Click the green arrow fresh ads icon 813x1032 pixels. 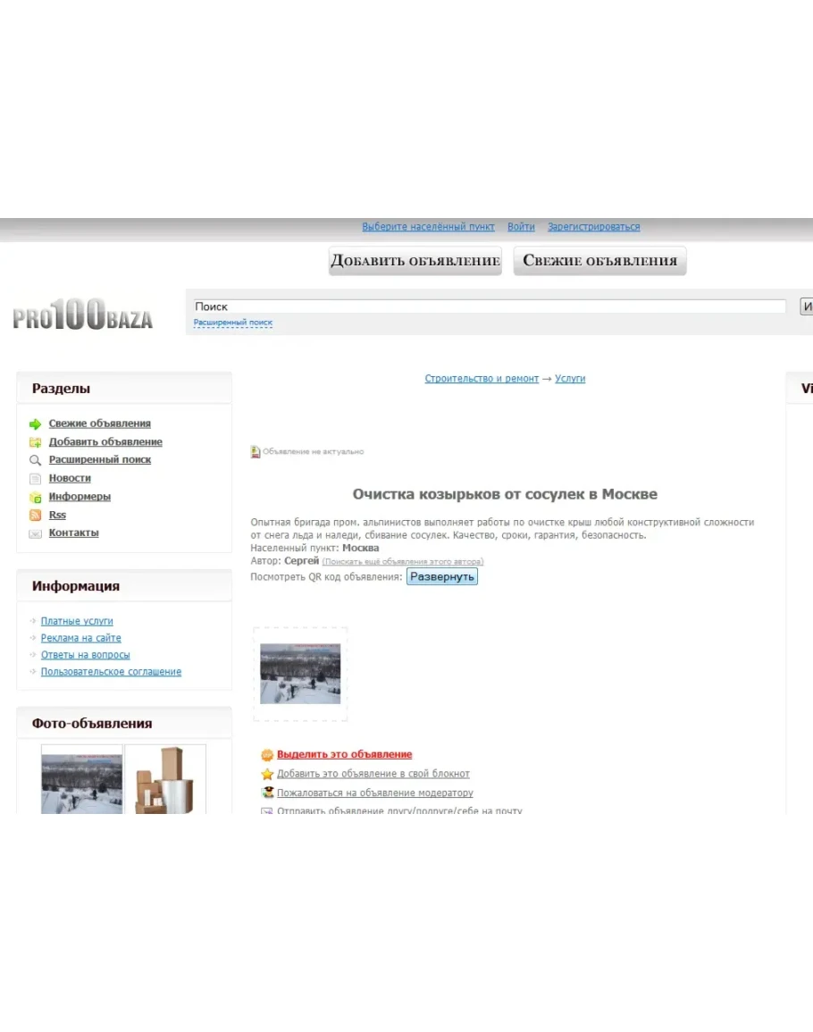coord(36,424)
